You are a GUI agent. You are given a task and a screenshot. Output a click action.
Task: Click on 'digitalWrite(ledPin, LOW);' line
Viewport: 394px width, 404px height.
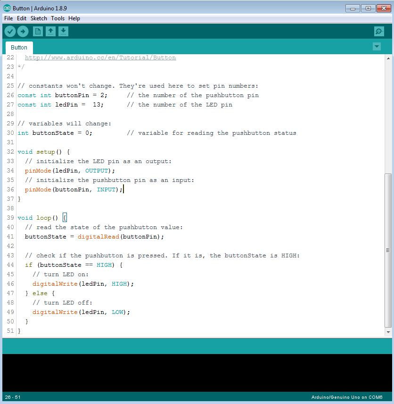coord(81,312)
